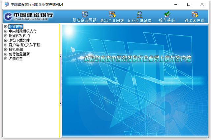The image size is (211, 140).
Task: Click the 退出企业网银 icon
Action: (x=112, y=14)
